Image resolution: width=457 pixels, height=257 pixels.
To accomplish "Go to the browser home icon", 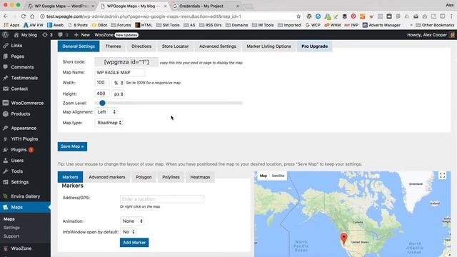I will click(x=32, y=16).
